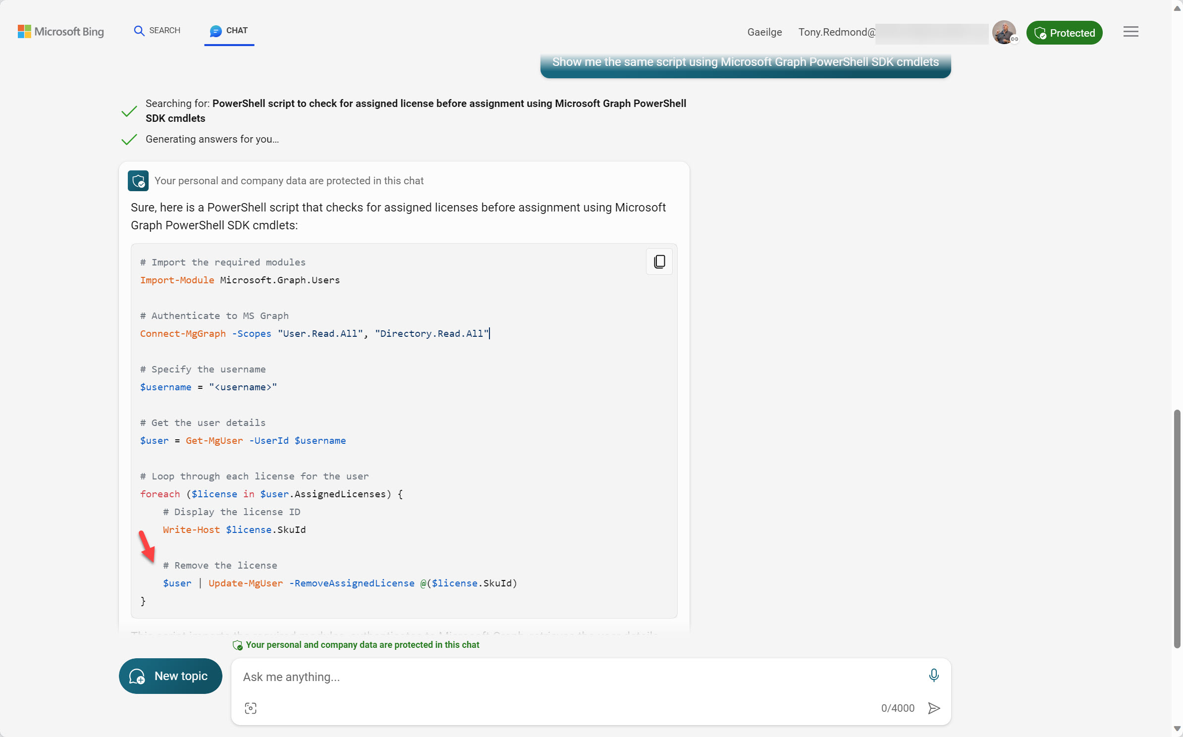The width and height of the screenshot is (1183, 737).
Task: Click the '# Authenticate to MS Graph' comment
Action: pyautogui.click(x=215, y=316)
